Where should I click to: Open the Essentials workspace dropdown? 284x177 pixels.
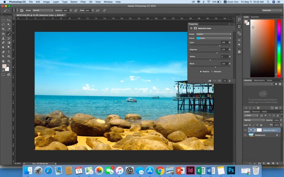click(x=272, y=11)
